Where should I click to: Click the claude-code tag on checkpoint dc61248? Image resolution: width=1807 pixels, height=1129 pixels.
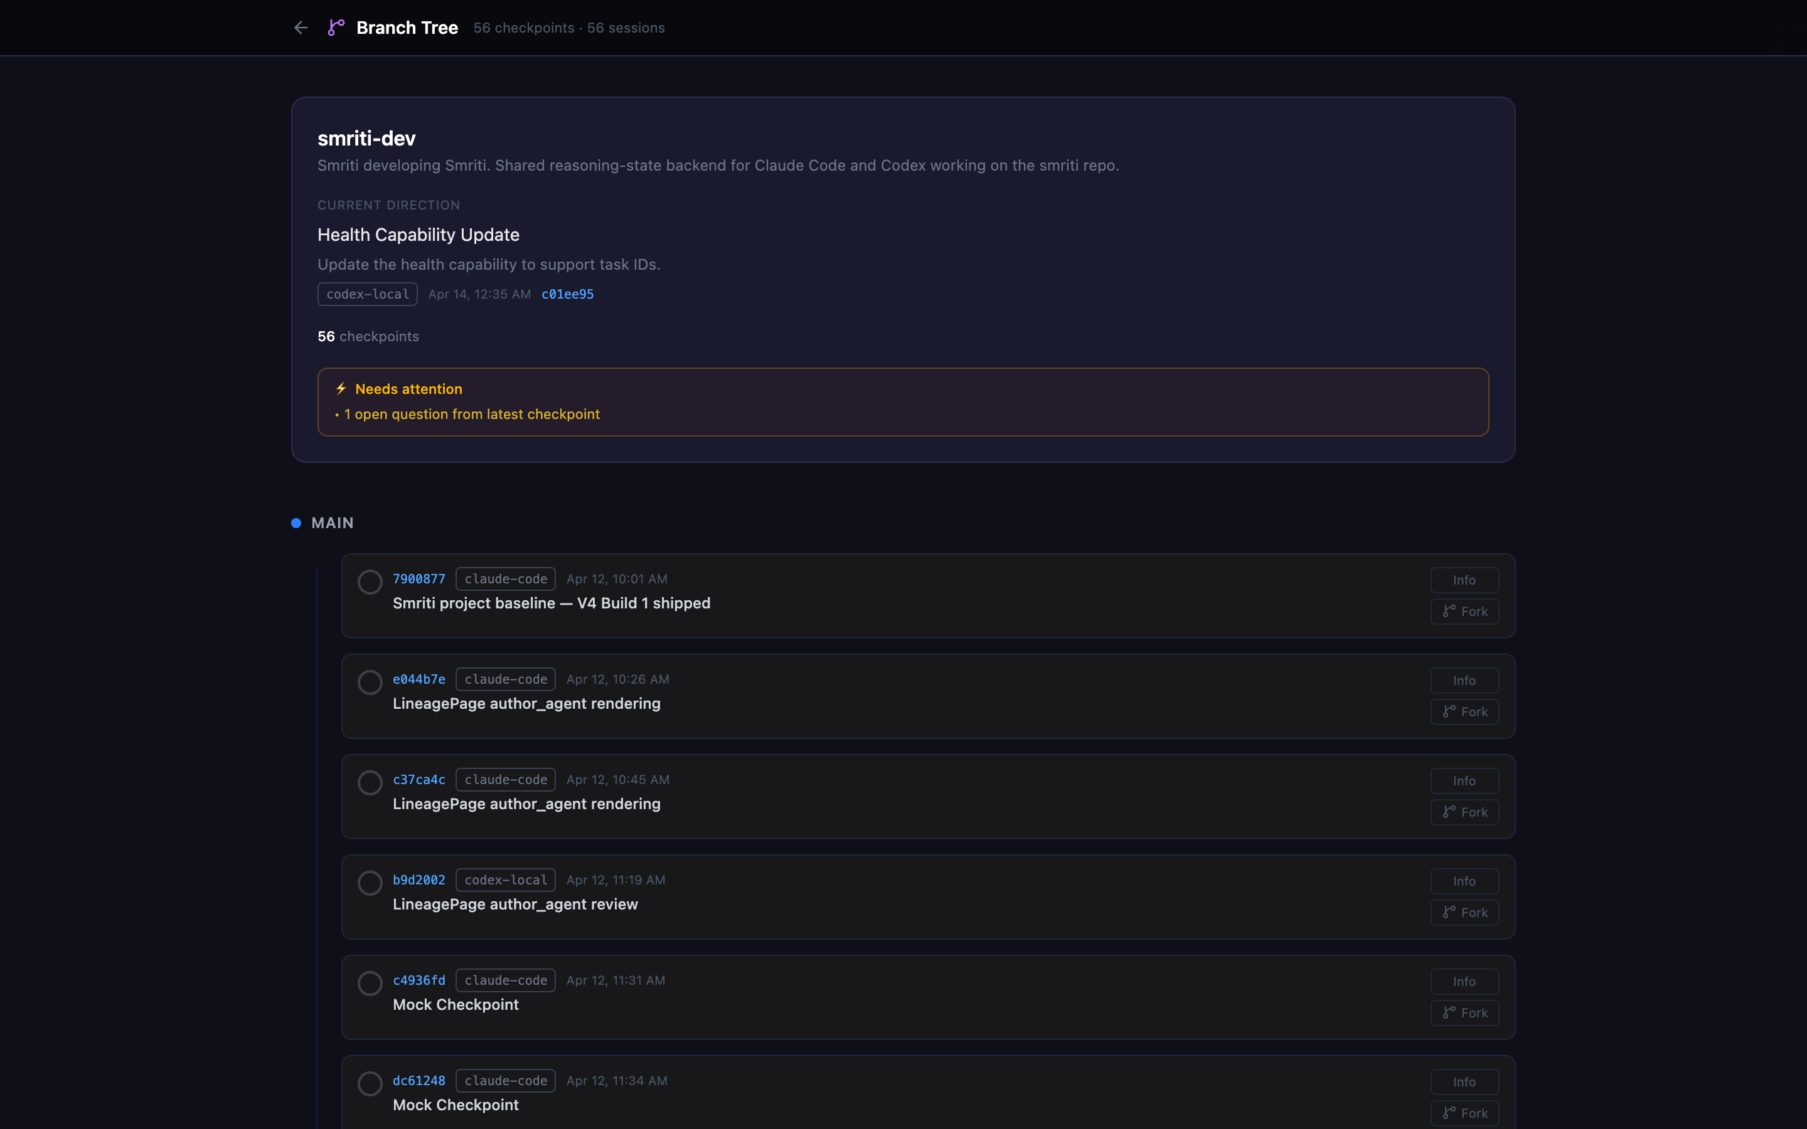tap(506, 1081)
